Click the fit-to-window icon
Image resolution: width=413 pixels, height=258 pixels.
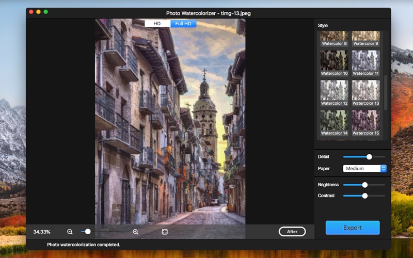pyautogui.click(x=165, y=232)
